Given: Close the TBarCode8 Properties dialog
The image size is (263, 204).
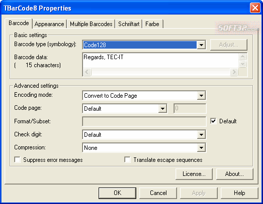Looking at the screenshot, I should click(x=255, y=8).
